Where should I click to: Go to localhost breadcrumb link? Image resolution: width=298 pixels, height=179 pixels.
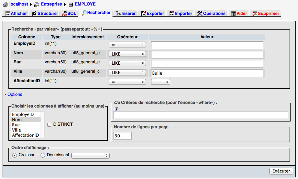click(x=18, y=4)
